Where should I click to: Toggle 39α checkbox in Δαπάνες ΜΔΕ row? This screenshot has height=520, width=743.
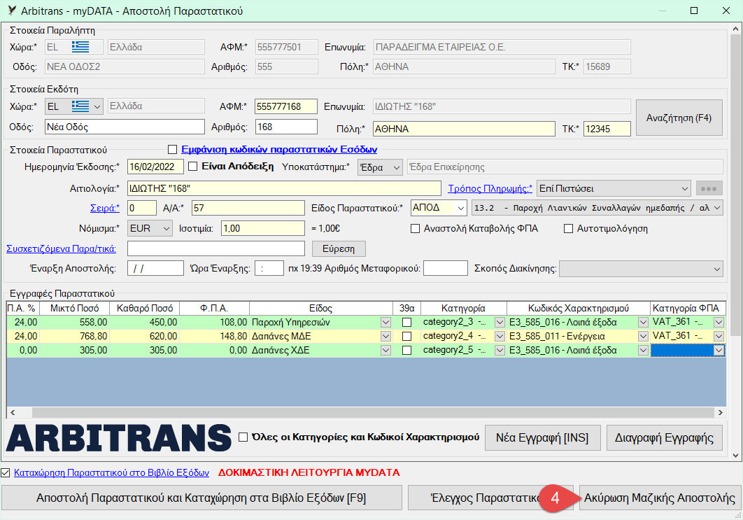pos(406,336)
